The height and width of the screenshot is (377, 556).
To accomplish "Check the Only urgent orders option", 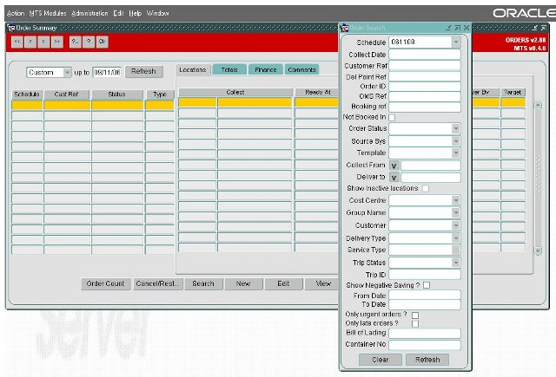I will 415,315.
